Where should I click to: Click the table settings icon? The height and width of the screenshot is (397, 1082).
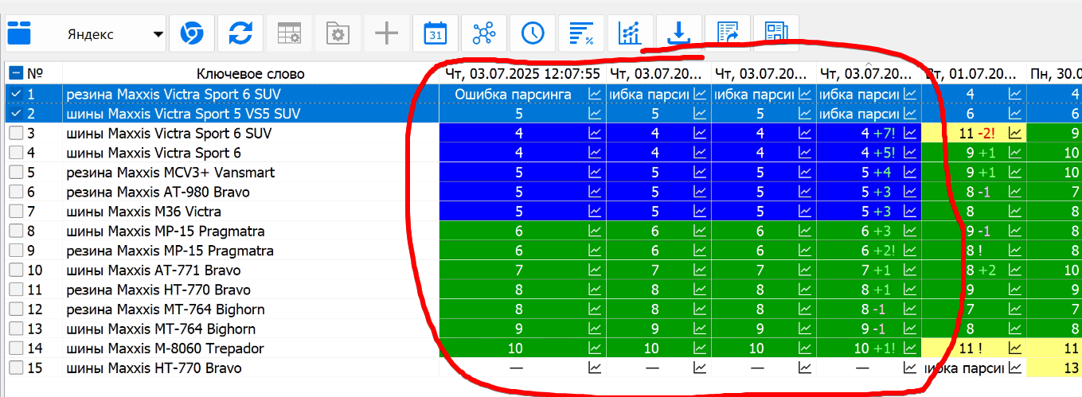289,34
